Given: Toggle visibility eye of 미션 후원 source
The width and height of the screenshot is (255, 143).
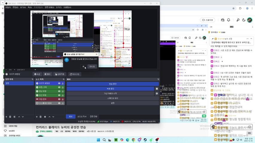Looking at the screenshot, I should coord(59,95).
